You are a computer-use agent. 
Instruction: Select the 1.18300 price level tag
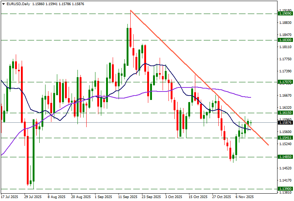(285, 40)
